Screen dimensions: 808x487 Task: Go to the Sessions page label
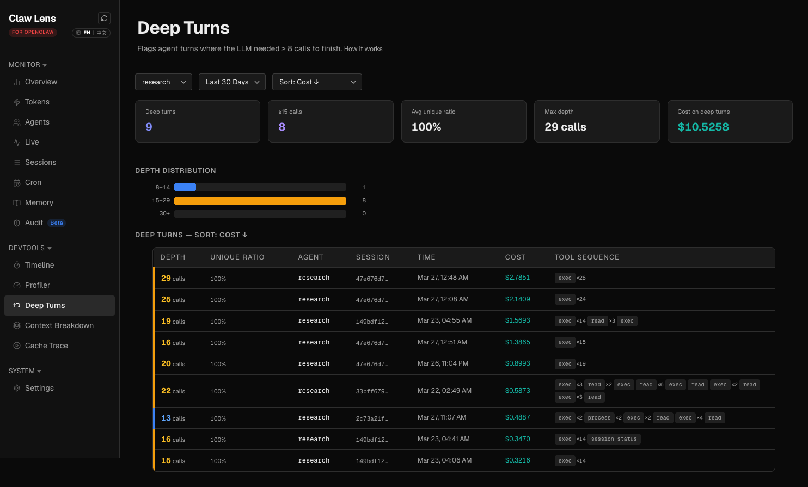pyautogui.click(x=41, y=163)
